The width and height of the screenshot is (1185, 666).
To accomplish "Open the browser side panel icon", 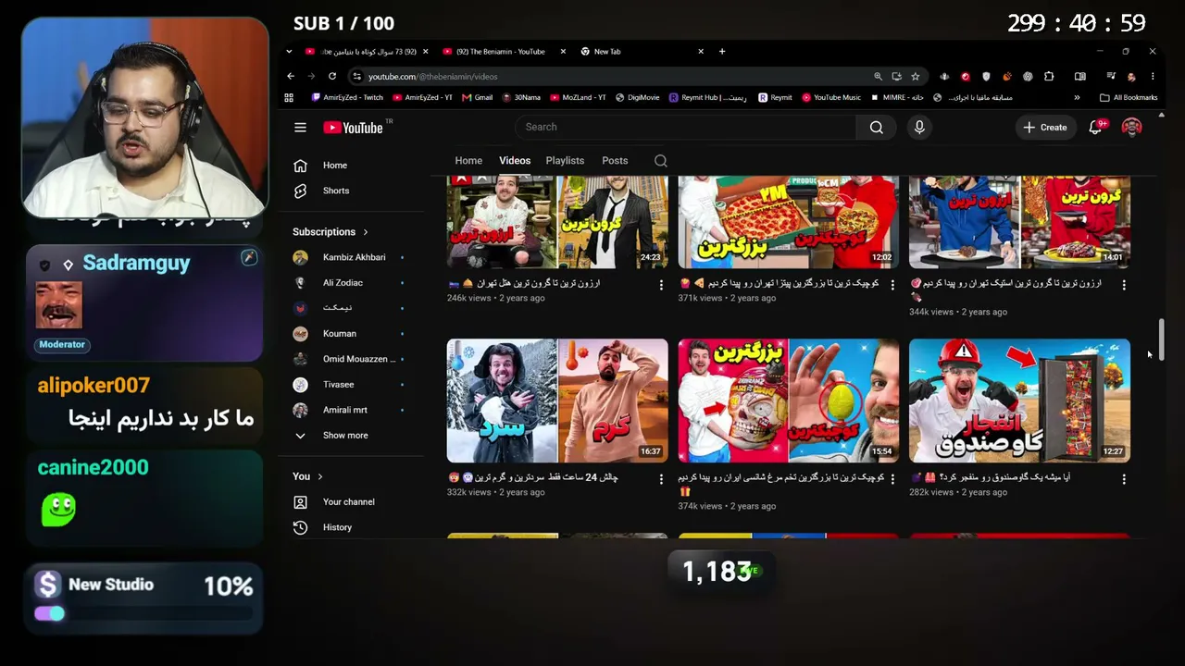I will [1079, 76].
